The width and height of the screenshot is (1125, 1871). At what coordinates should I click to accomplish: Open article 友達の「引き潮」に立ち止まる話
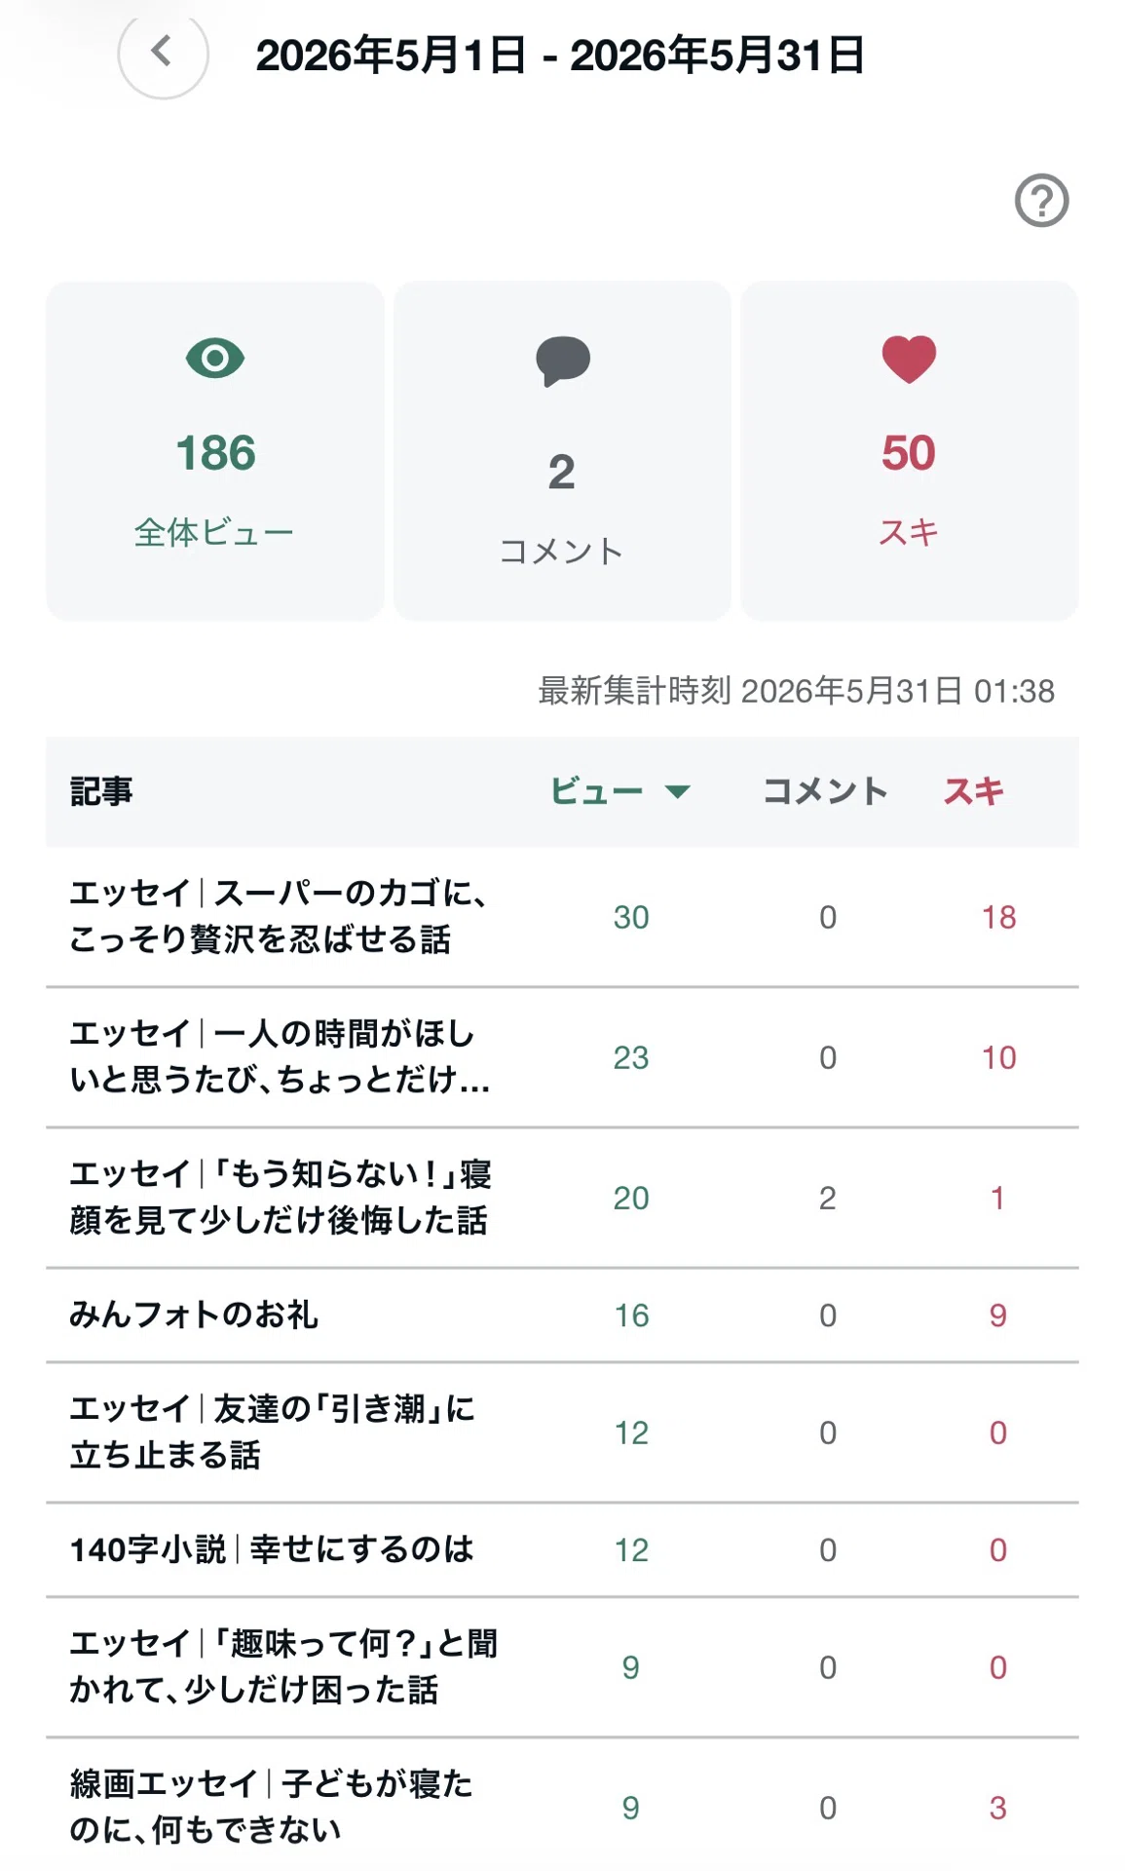tap(562, 1432)
